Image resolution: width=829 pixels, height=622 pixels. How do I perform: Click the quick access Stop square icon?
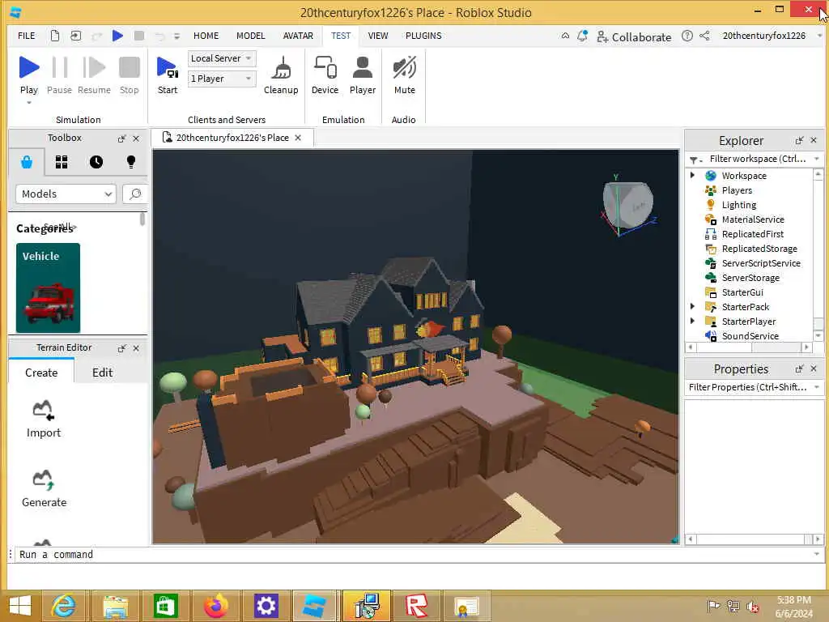tap(139, 36)
